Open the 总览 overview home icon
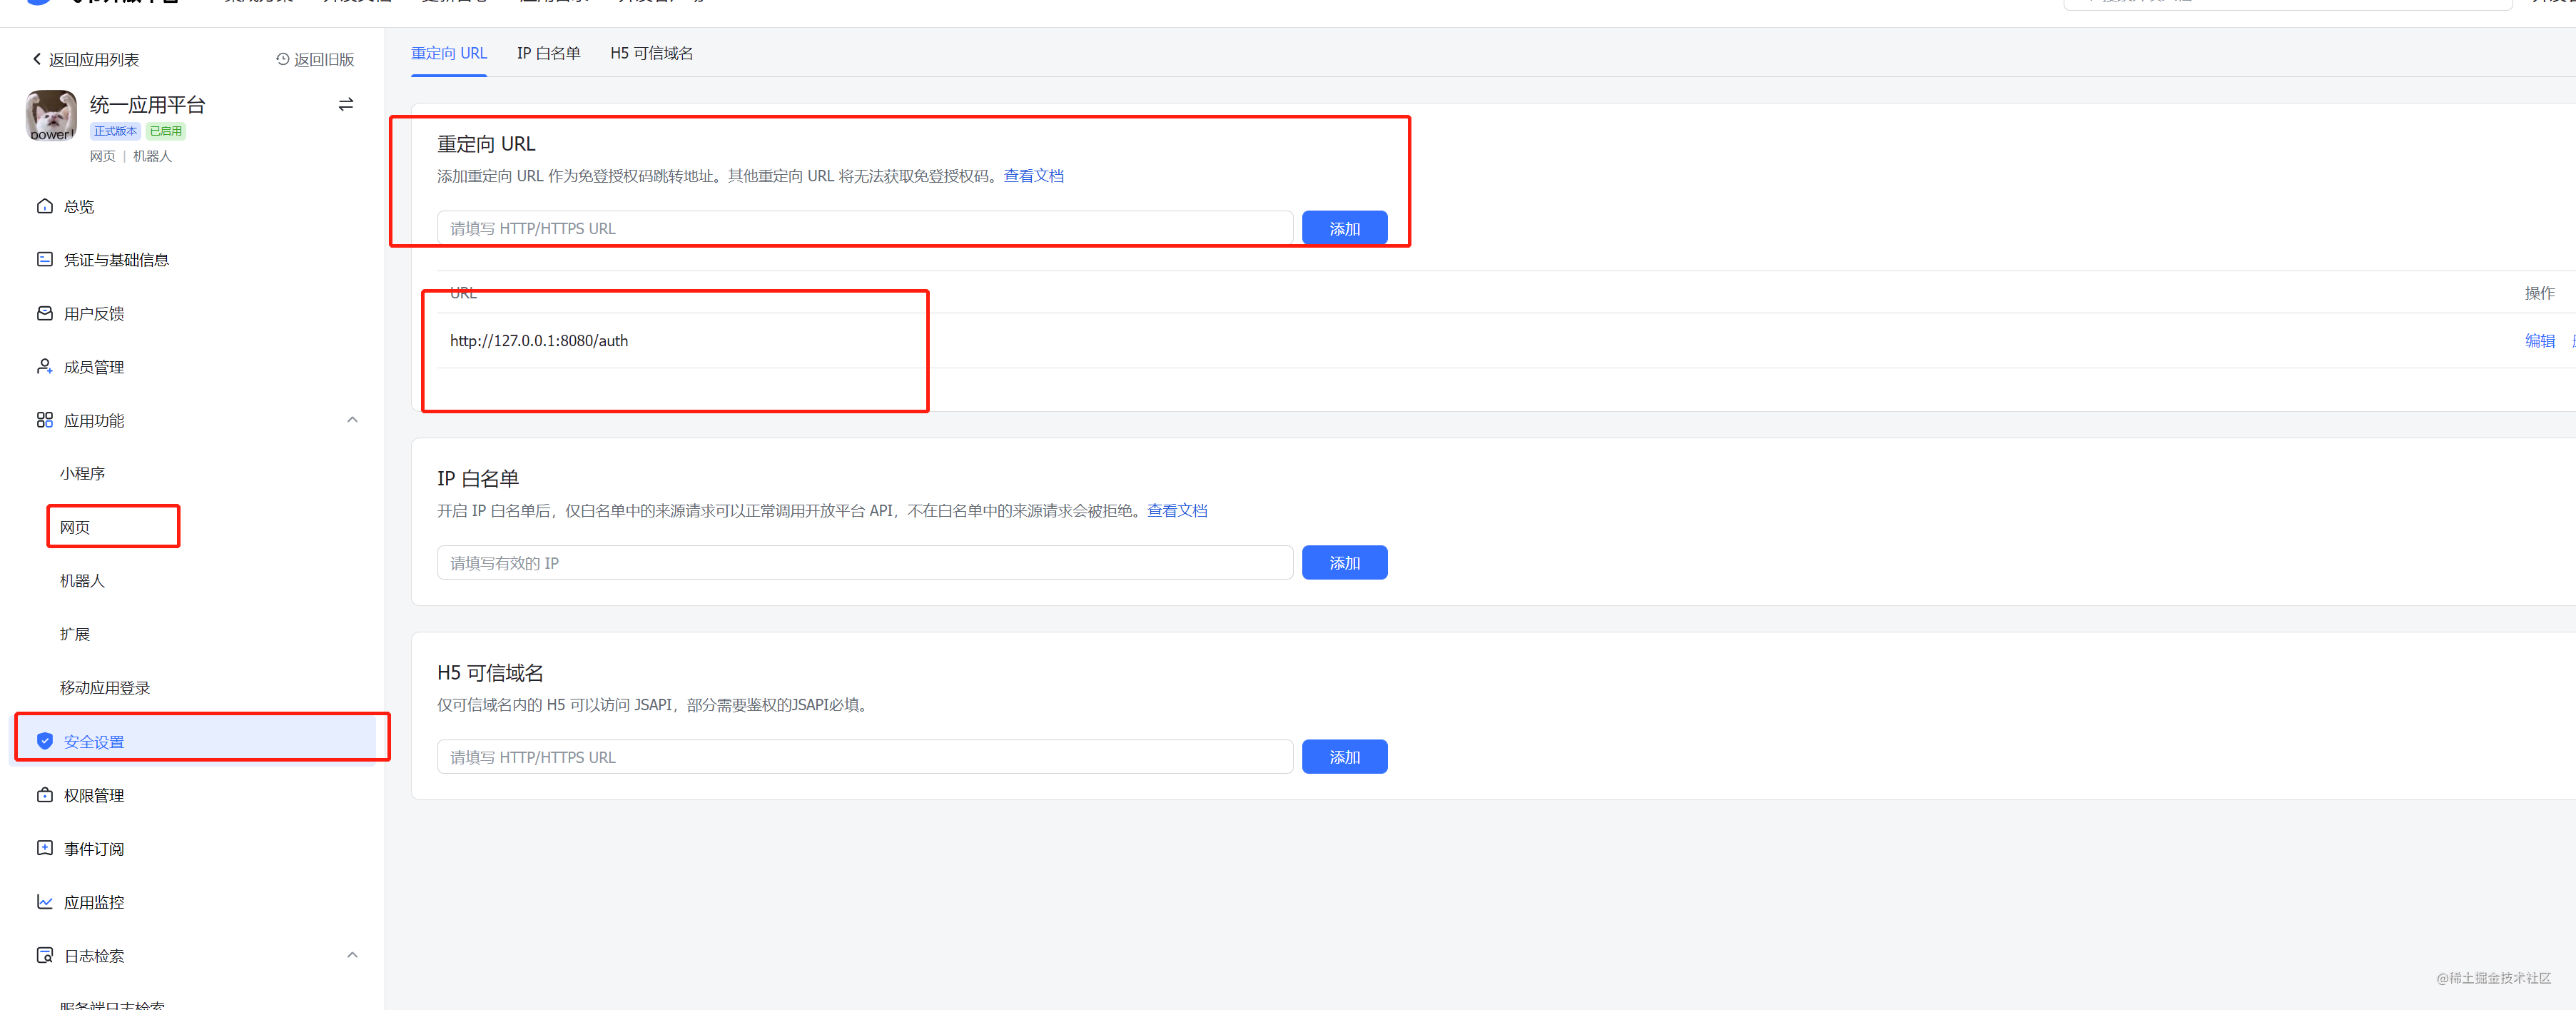This screenshot has height=1010, width=2576. 44,206
